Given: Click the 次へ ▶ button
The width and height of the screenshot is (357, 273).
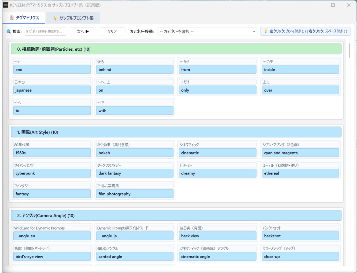Looking at the screenshot, I should click(x=83, y=31).
